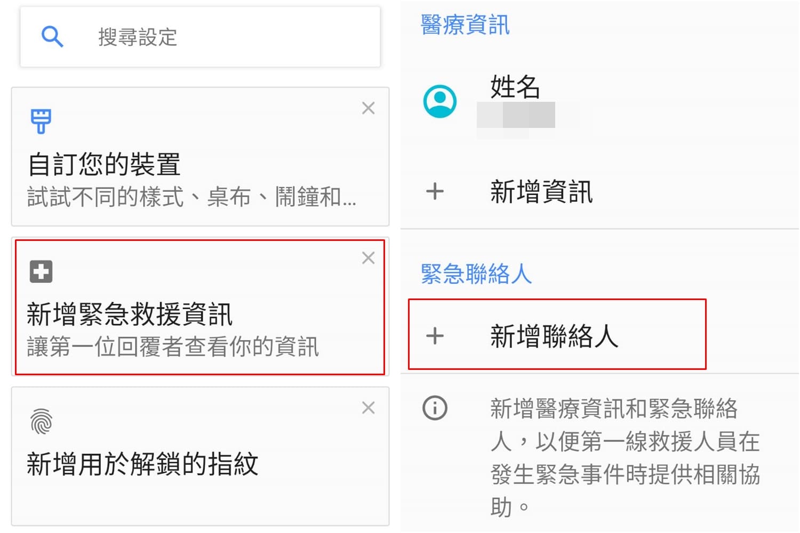Select the 新增資訊 entry
Viewport: 800px width, 533px height.
coord(600,191)
